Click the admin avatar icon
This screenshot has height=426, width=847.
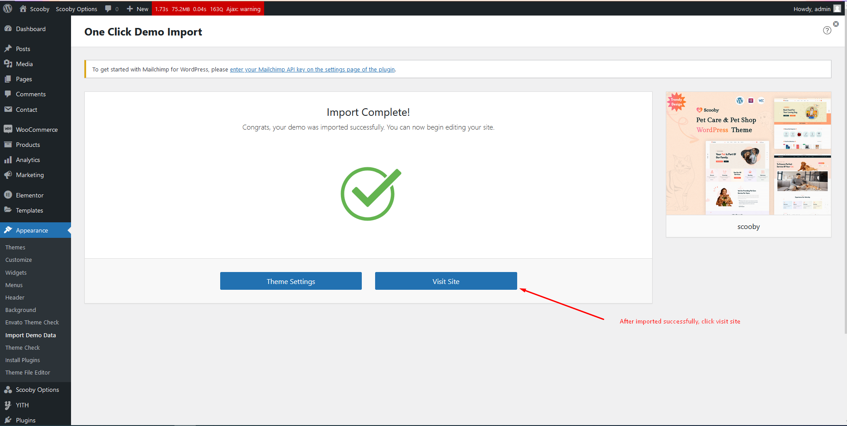837,8
